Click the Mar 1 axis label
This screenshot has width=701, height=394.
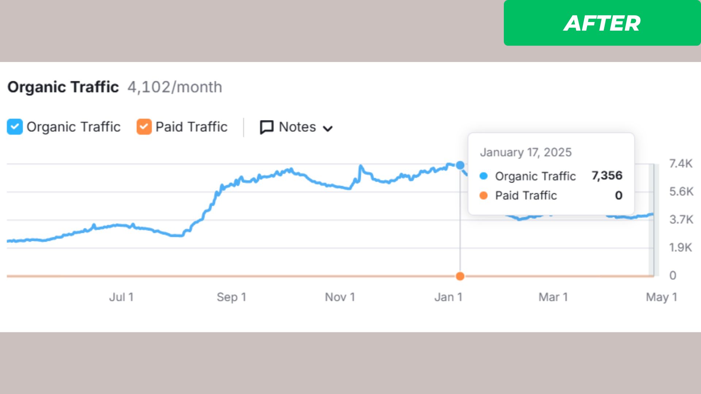[x=553, y=297]
